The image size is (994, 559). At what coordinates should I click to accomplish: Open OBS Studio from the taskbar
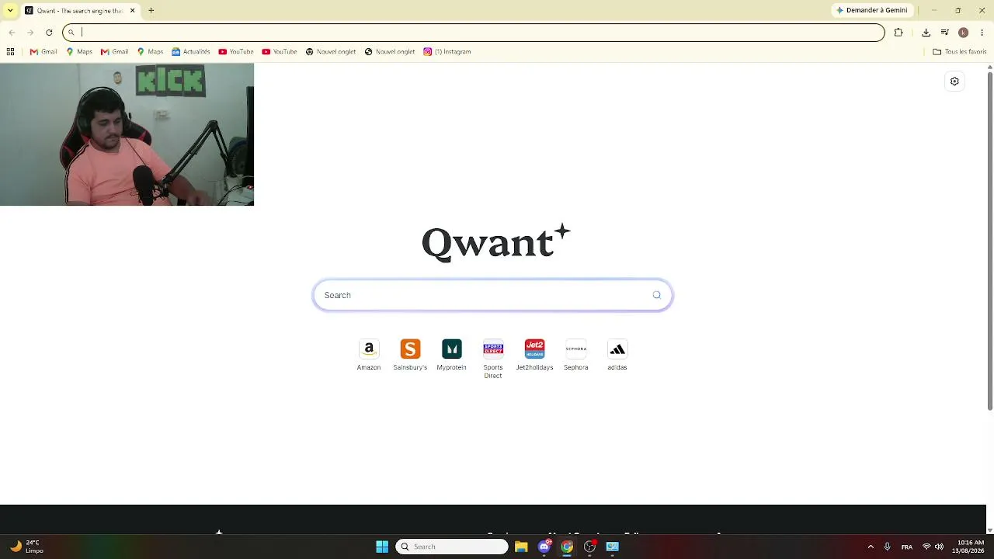[590, 547]
